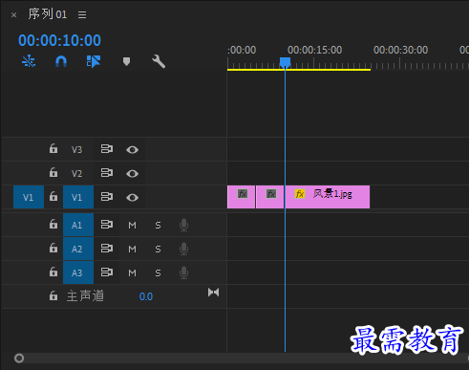Click zoom scroll bar left handle

pyautogui.click(x=19, y=359)
